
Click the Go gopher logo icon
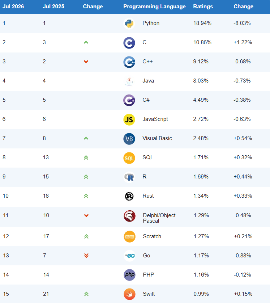tap(129, 256)
